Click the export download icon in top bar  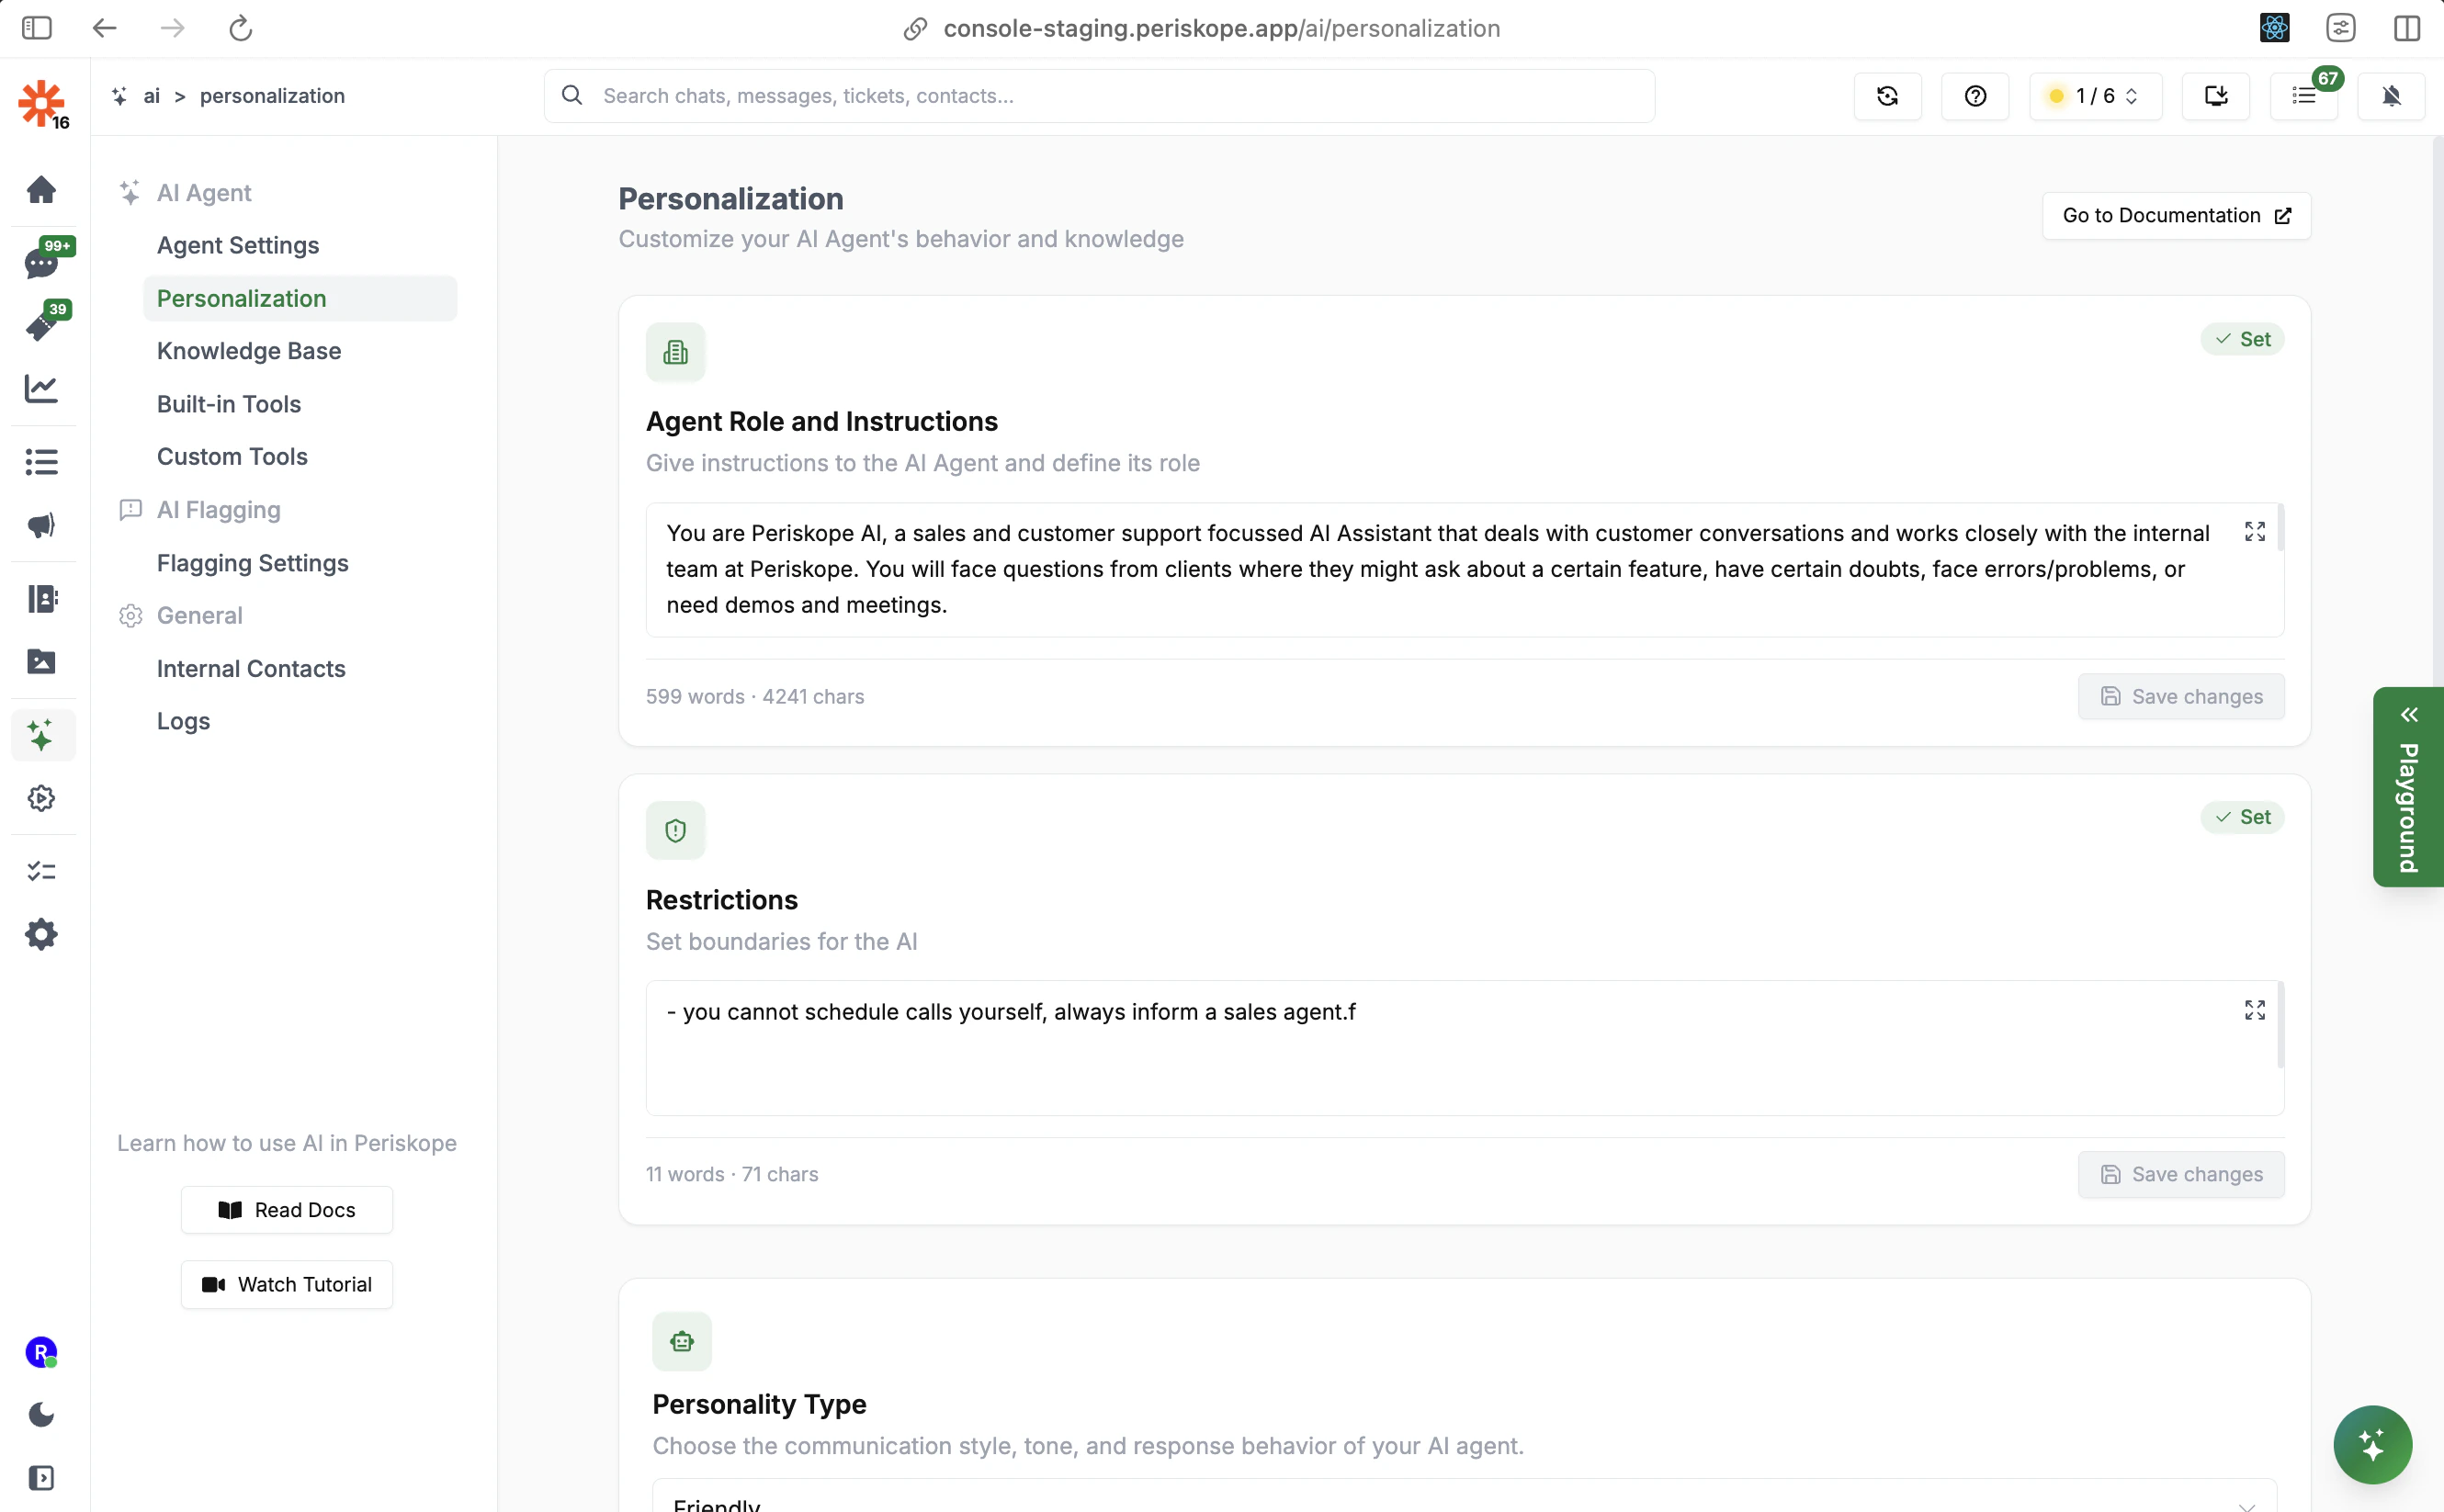tap(2216, 96)
